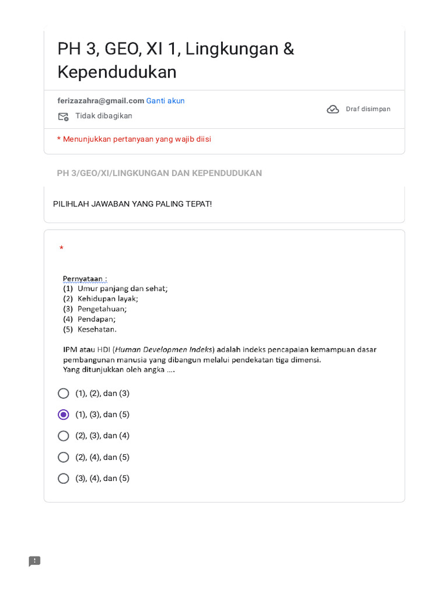448x597 pixels.
Task: Click the "Yang ditunjukkan oleh angka" question line
Action: click(x=119, y=370)
